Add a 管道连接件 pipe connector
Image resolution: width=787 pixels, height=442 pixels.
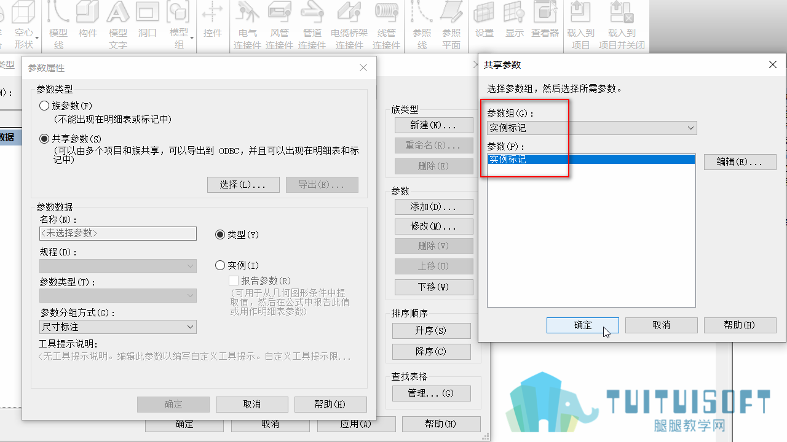[x=312, y=26]
